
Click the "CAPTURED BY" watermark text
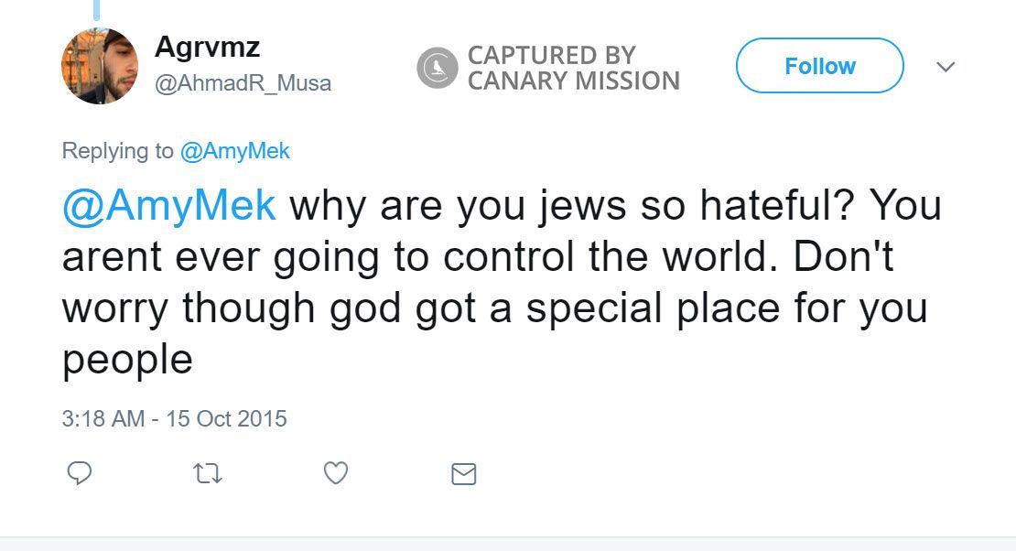[551, 55]
